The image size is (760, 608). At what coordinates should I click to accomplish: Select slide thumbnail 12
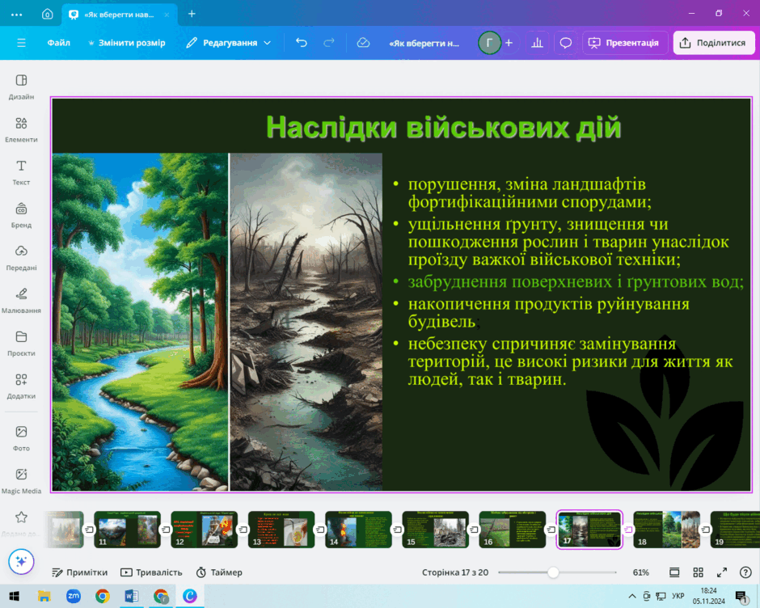click(204, 530)
